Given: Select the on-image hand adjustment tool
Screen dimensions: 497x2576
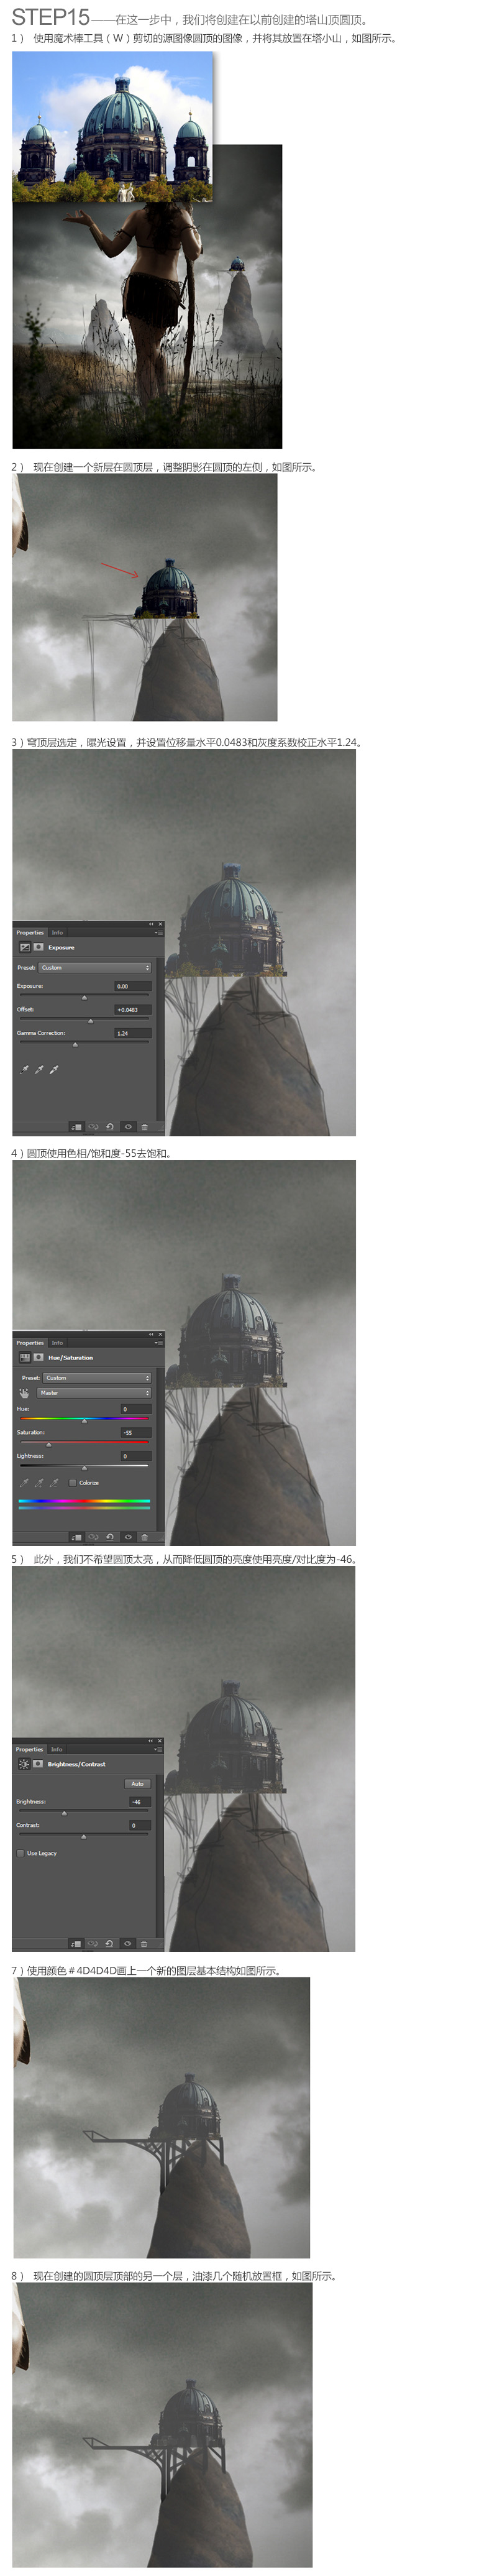Looking at the screenshot, I should pos(24,1393).
